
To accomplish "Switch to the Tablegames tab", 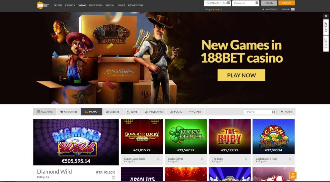I will pyautogui.click(x=154, y=112).
